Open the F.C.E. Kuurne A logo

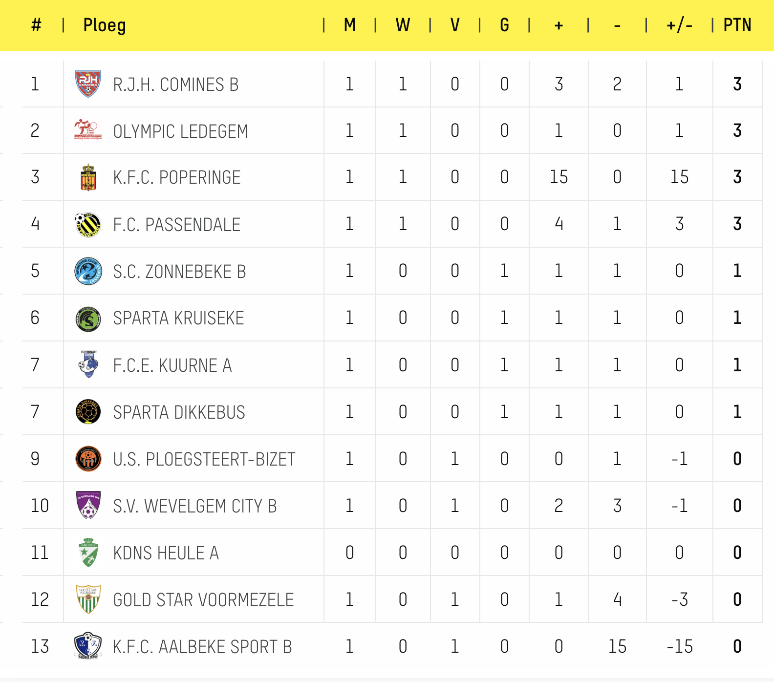[88, 365]
